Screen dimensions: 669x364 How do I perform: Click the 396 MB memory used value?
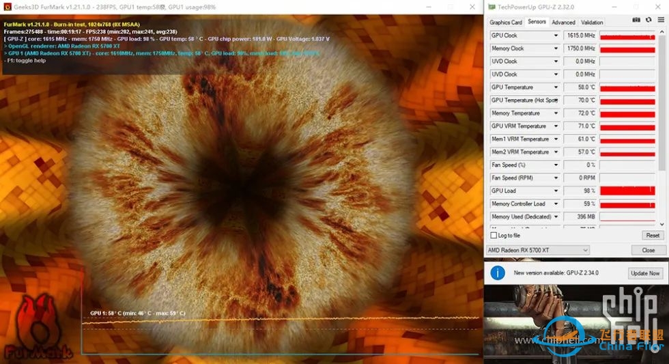[580, 216]
